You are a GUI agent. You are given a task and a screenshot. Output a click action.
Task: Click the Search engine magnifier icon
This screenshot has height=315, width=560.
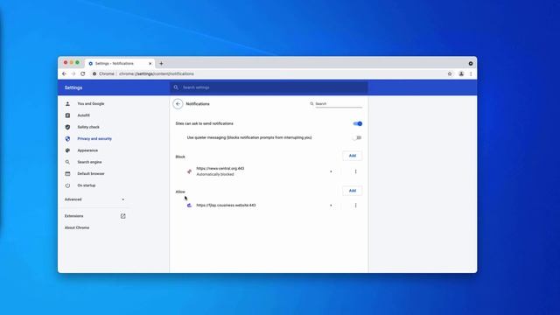[x=67, y=162]
